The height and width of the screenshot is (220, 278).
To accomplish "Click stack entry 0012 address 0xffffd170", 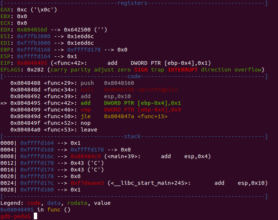I will (x=37, y=163).
